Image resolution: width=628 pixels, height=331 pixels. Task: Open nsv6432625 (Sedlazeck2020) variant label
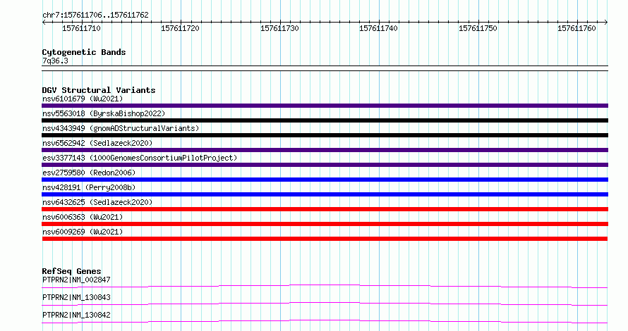97,202
